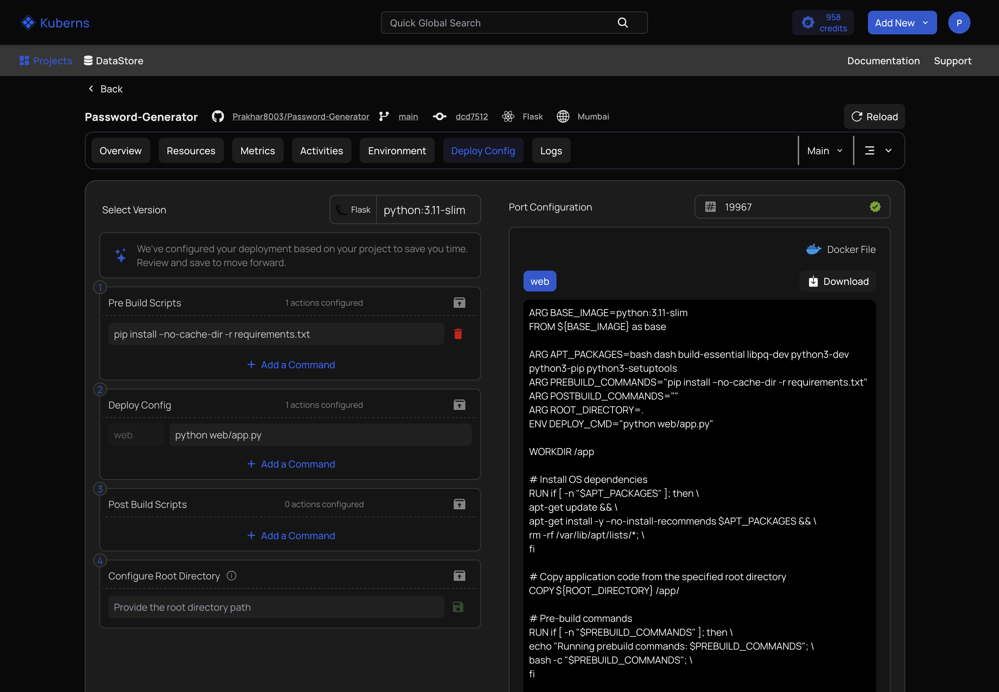Open the main branch link

pos(408,116)
